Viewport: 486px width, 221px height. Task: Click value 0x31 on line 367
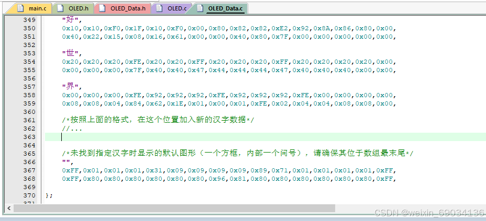pyautogui.click(x=154, y=170)
